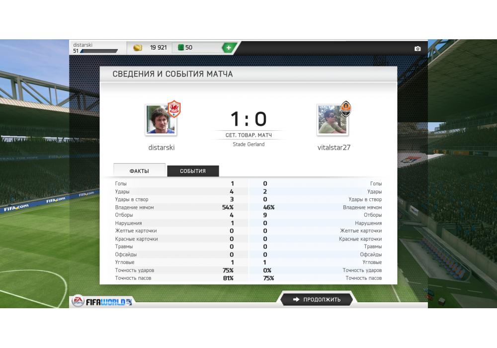Click the level 51 experience progress bar

pyautogui.click(x=99, y=51)
